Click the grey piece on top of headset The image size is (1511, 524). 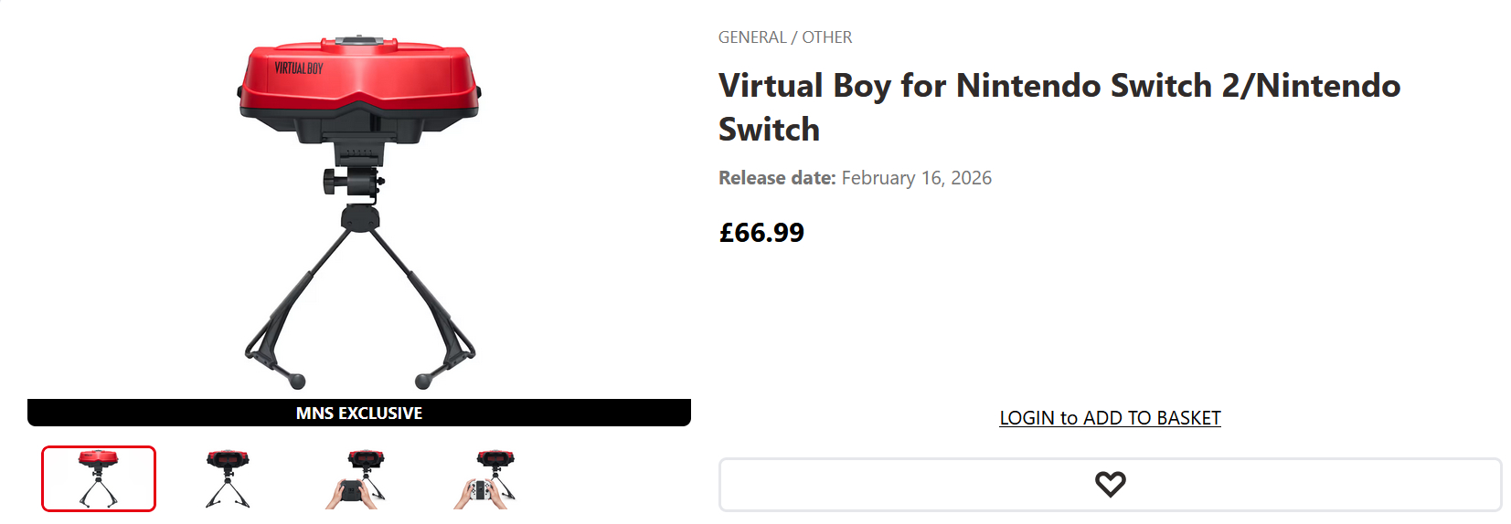tap(360, 40)
